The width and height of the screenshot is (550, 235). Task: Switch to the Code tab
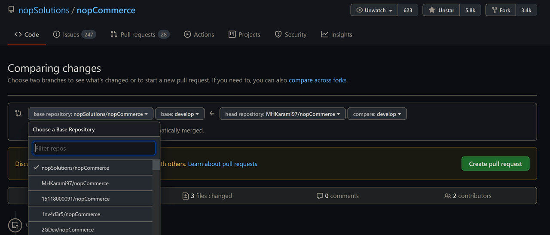click(27, 34)
